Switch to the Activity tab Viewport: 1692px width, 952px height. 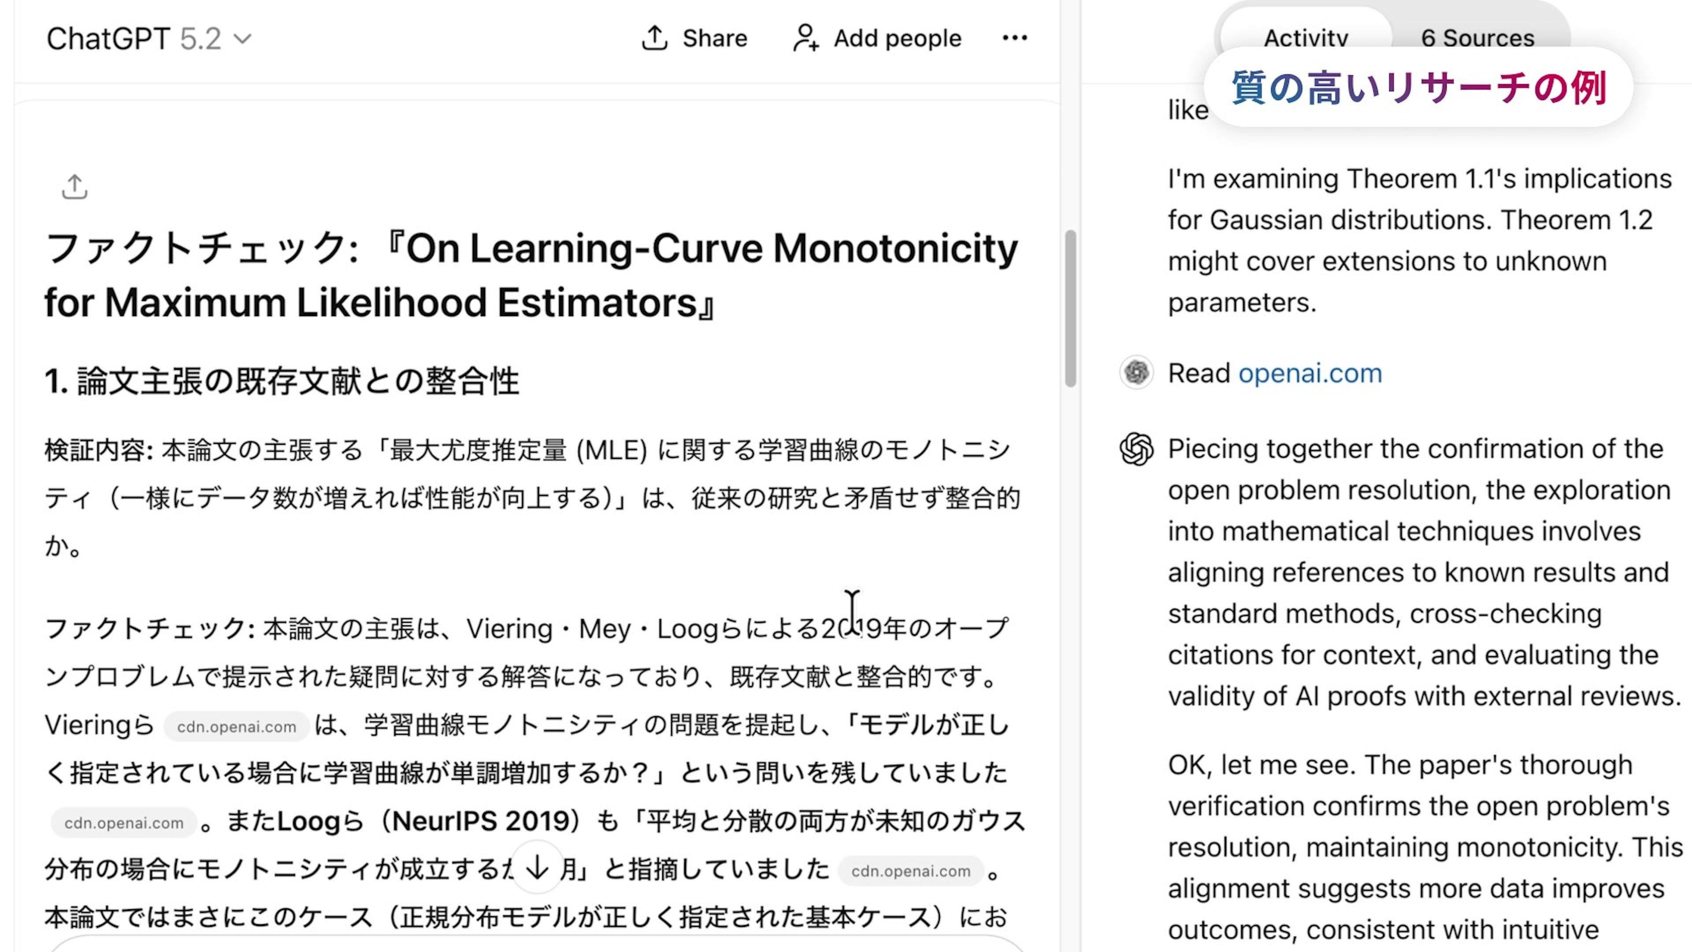click(x=1305, y=38)
